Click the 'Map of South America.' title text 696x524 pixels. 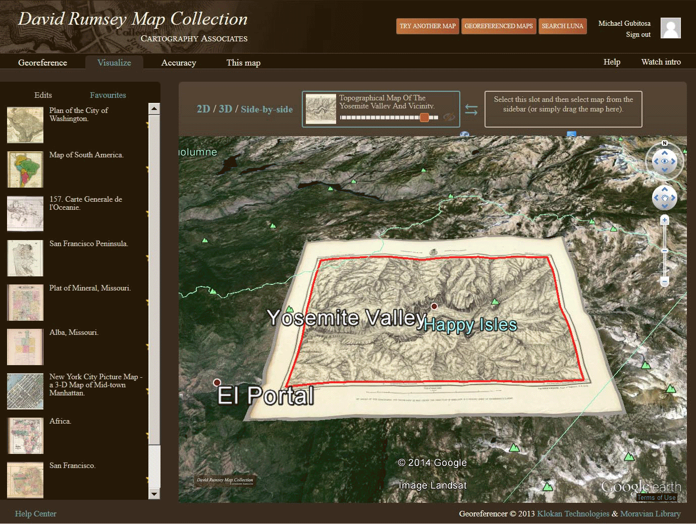point(86,155)
